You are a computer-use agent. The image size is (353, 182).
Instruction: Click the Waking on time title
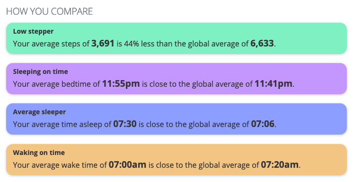coord(39,153)
